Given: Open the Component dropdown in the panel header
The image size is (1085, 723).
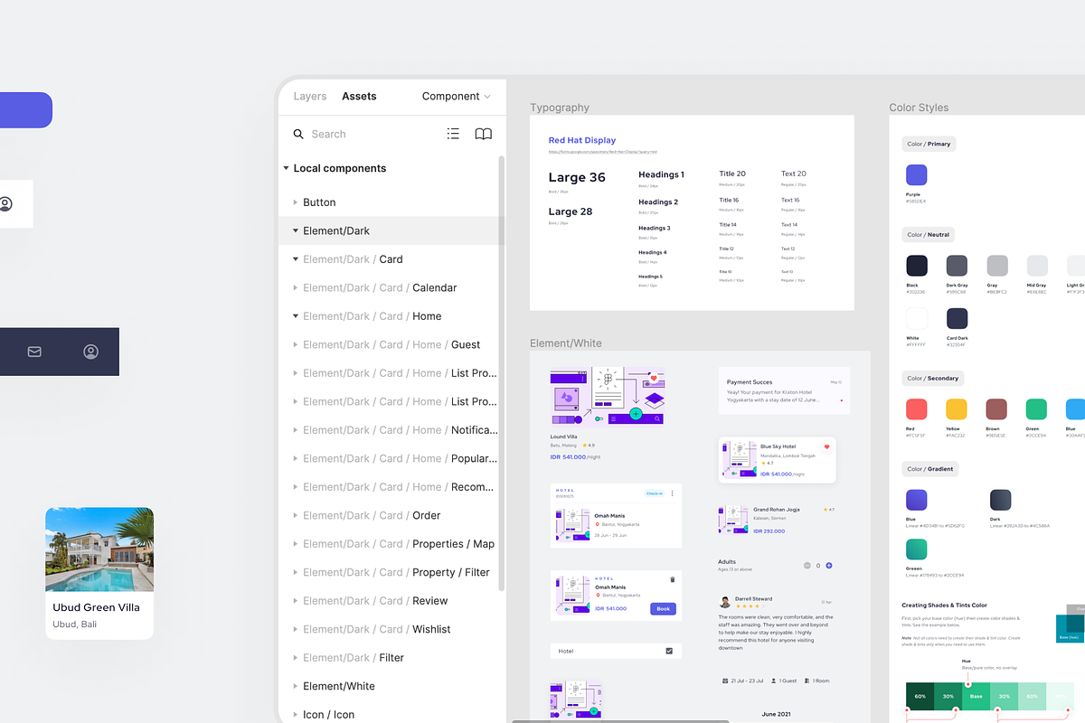Looking at the screenshot, I should [x=456, y=96].
